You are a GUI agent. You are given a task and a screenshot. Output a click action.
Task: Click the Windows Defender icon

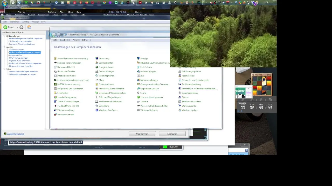pyautogui.click(x=138, y=110)
